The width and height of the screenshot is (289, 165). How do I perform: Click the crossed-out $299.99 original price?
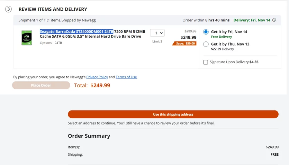point(190,31)
